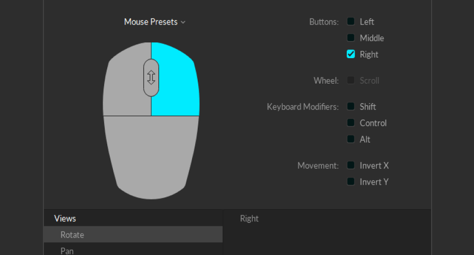Click the scroll wheel on mouse diagram
This screenshot has height=255, width=474.
click(151, 78)
